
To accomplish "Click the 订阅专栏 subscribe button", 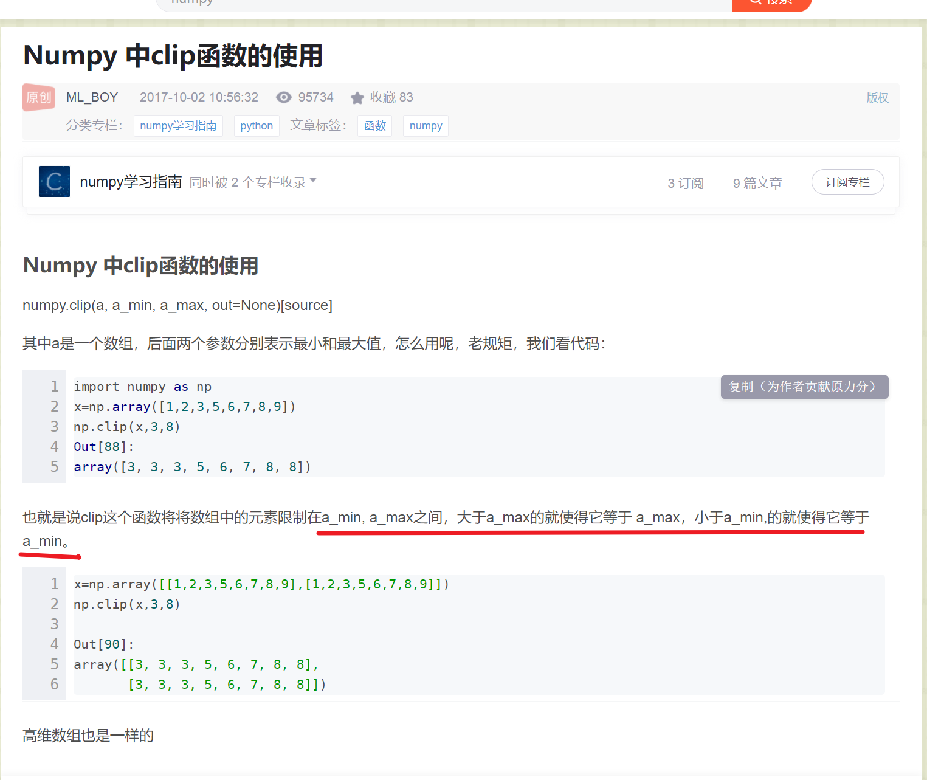I will point(847,182).
